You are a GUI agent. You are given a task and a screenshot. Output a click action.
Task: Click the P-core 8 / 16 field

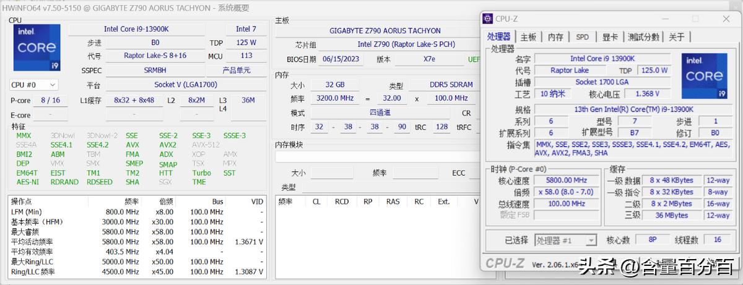pyautogui.click(x=51, y=100)
